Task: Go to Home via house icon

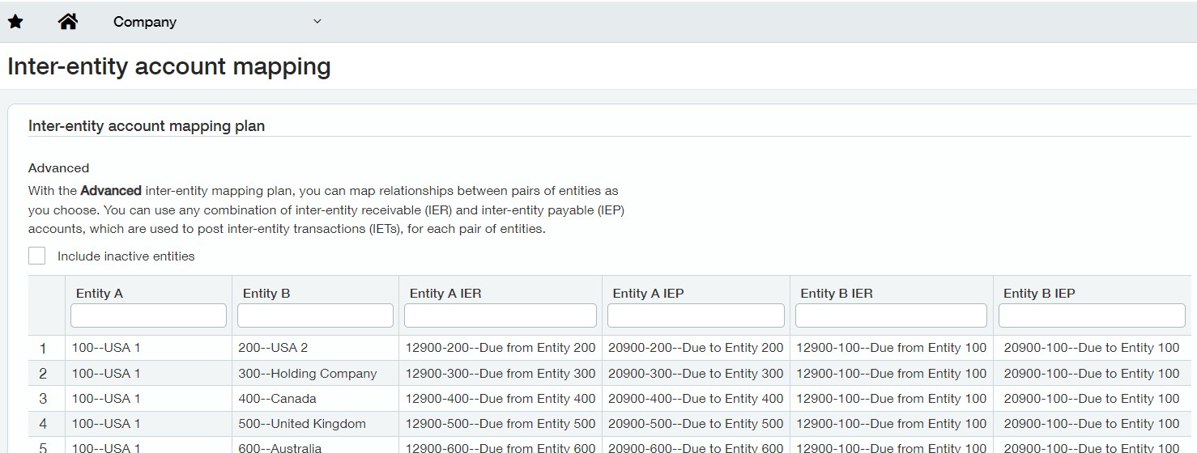Action: pos(68,22)
